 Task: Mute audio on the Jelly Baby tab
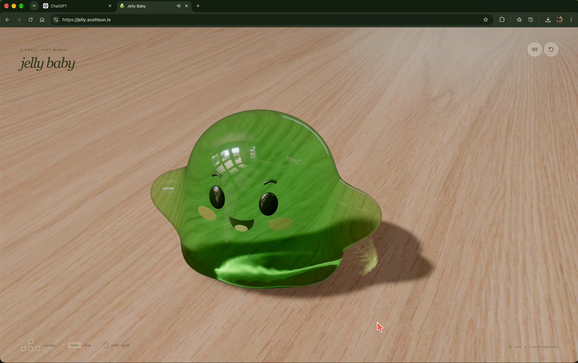click(179, 6)
